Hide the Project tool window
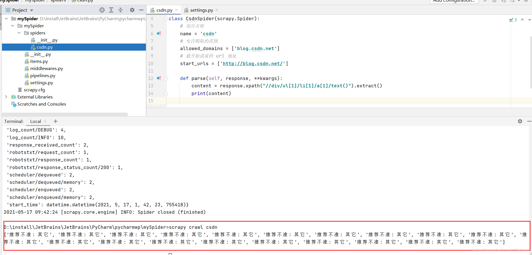Screen dimensions: 532x255 click(141, 10)
